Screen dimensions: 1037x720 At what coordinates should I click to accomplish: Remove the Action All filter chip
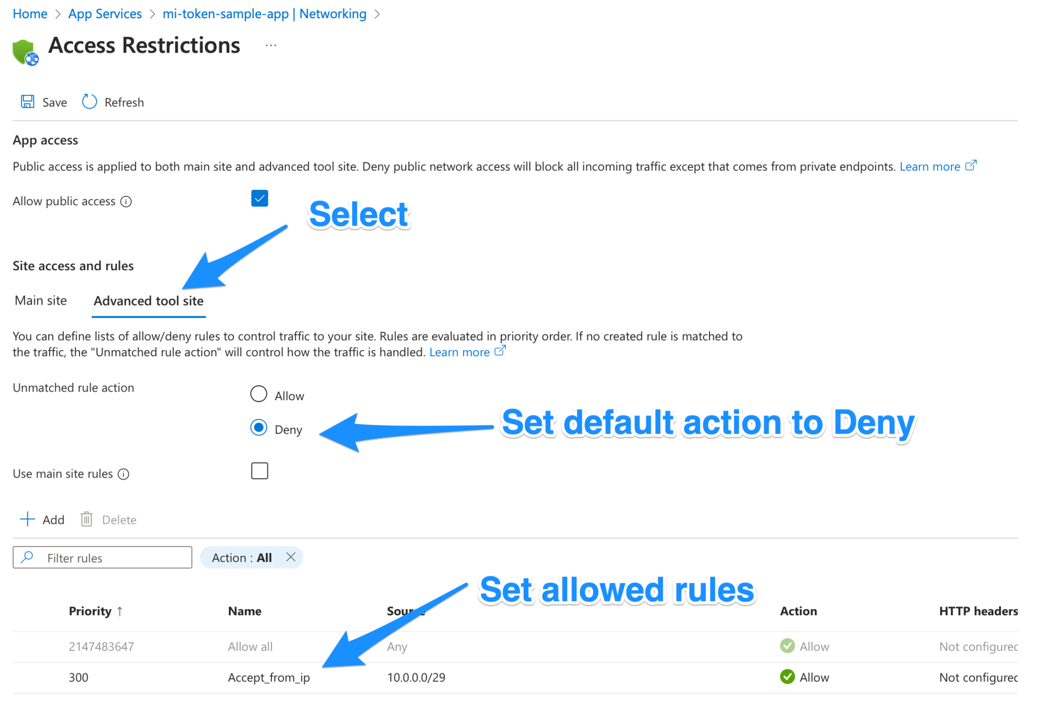tap(291, 557)
